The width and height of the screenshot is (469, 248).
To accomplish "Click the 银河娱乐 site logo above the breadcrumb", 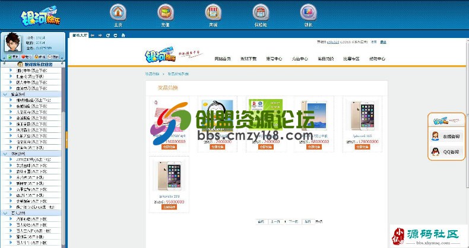I will coord(160,55).
